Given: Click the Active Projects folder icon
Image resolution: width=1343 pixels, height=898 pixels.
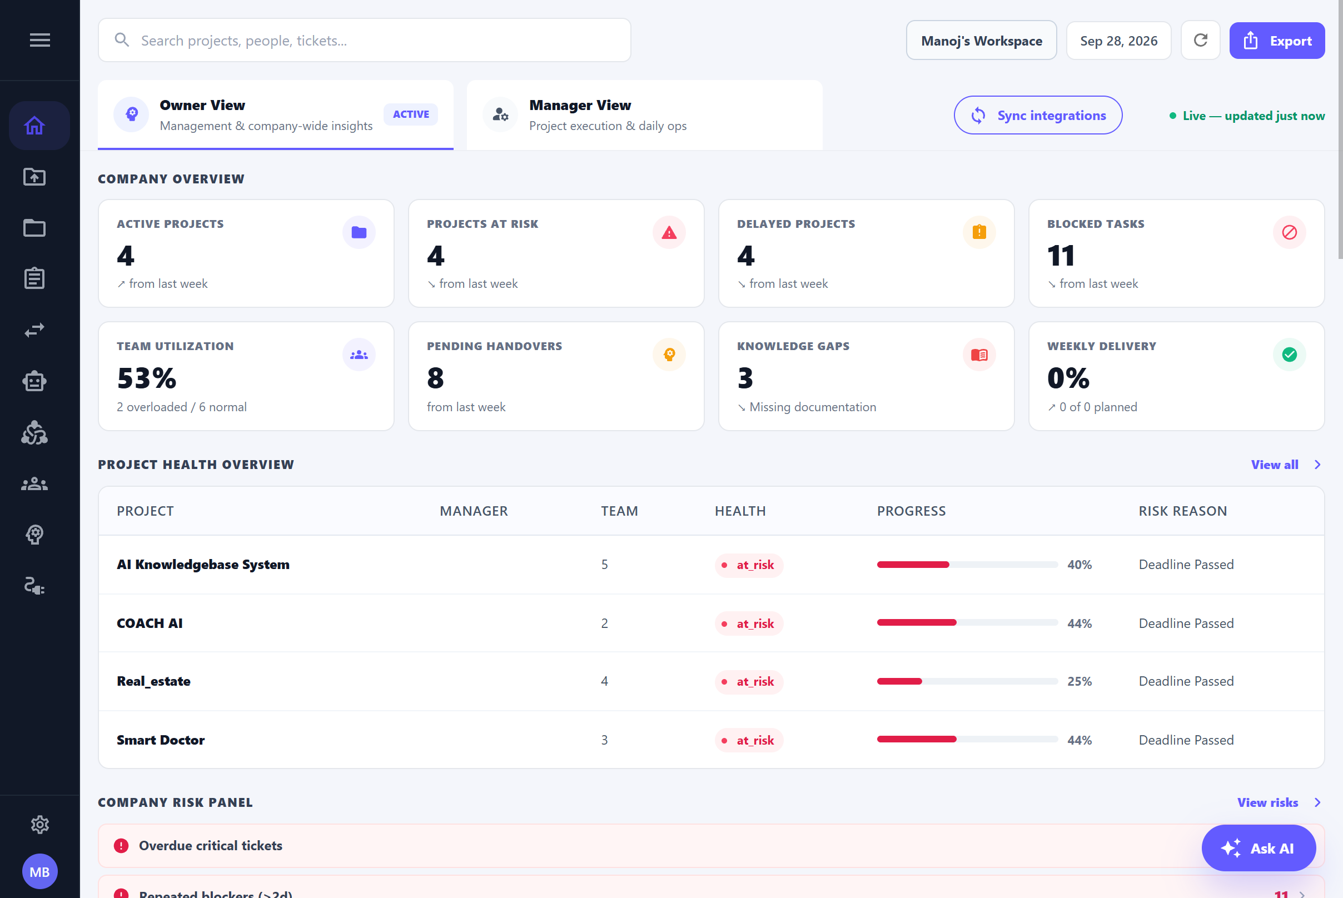Looking at the screenshot, I should (x=359, y=232).
